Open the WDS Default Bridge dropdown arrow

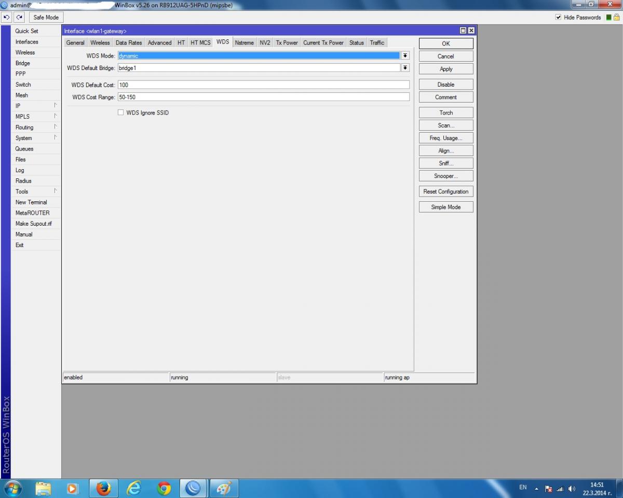tap(405, 68)
